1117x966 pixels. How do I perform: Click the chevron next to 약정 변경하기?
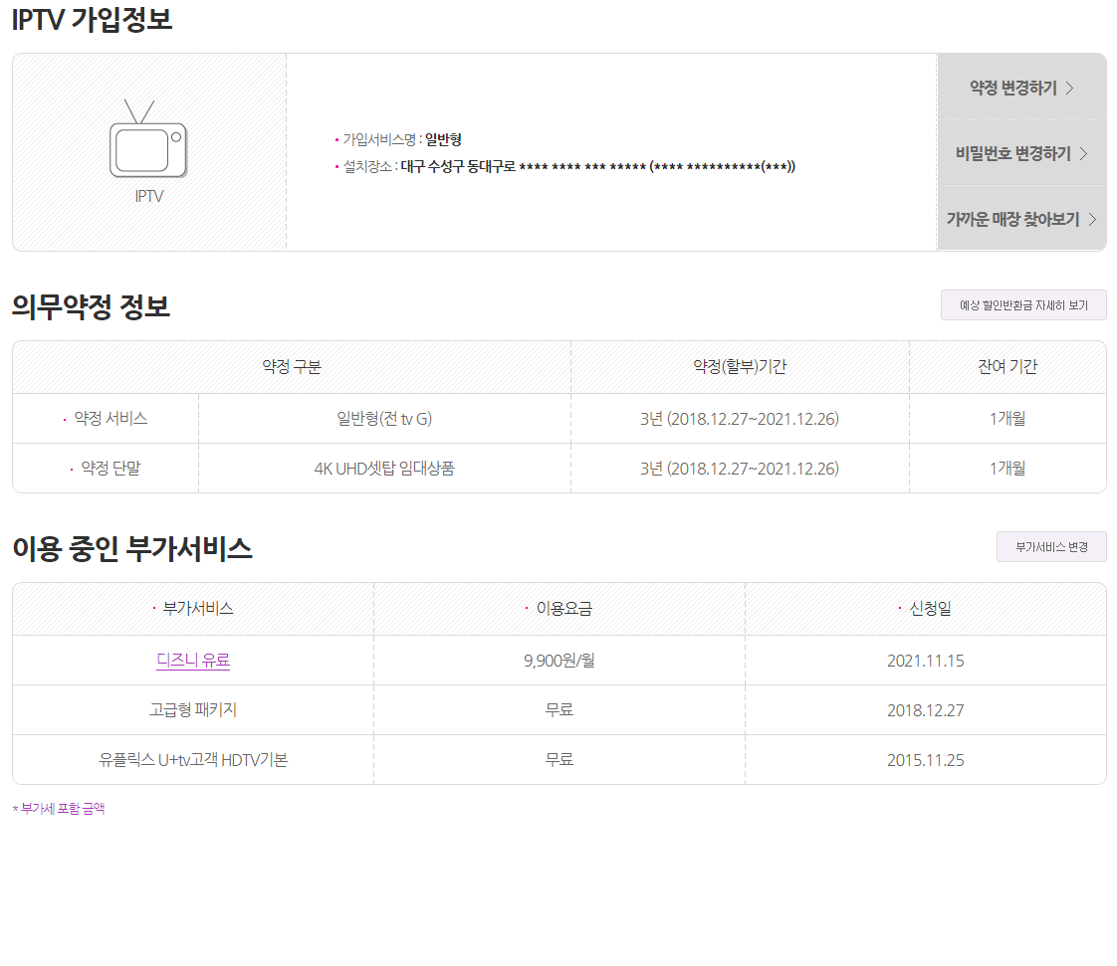pyautogui.click(x=1071, y=87)
